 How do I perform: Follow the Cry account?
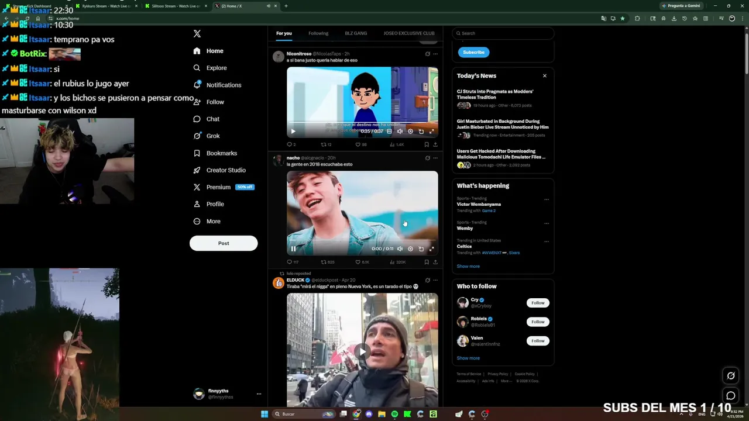click(538, 303)
